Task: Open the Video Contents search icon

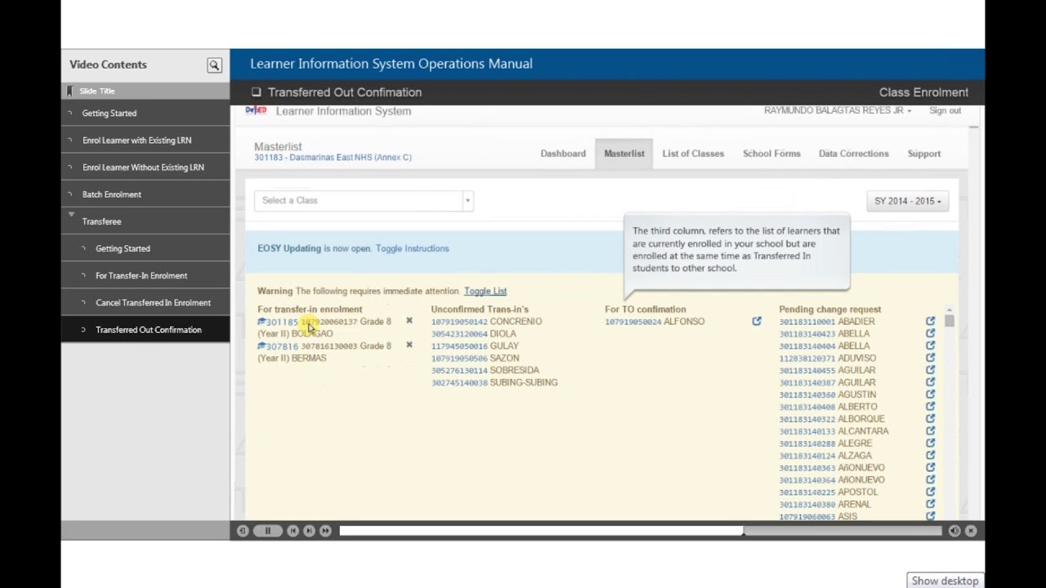Action: 214,65
